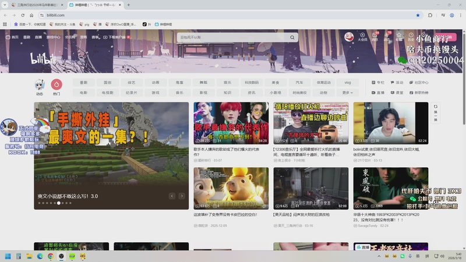This screenshot has height=262, width=466.
Task: Open the 动画 category button
Action: click(156, 83)
